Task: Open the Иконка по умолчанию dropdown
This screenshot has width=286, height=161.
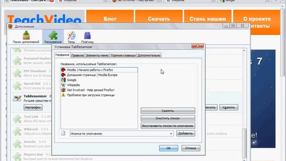Action: click(122, 134)
